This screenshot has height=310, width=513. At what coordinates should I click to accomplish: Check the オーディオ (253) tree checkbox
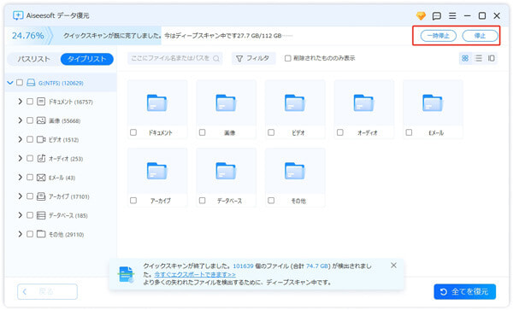click(x=30, y=158)
